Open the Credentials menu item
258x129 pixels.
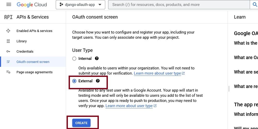click(25, 51)
